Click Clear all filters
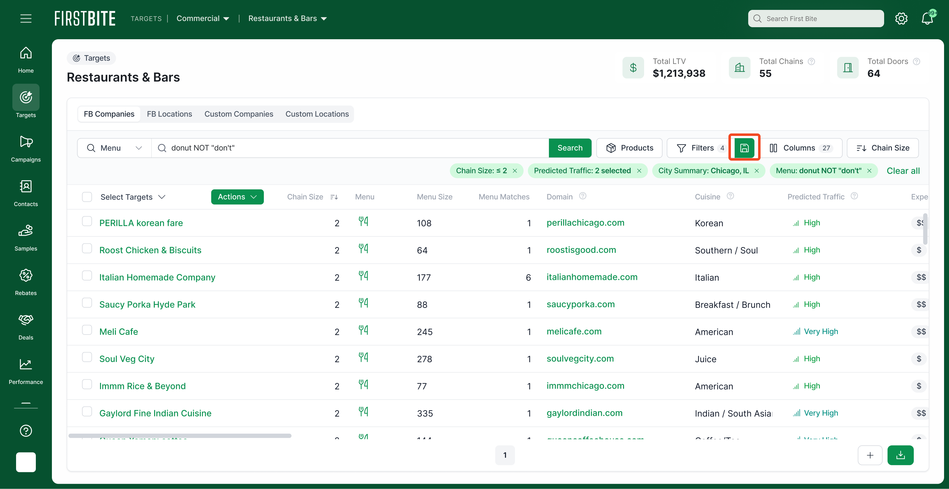The image size is (949, 489). click(x=903, y=171)
